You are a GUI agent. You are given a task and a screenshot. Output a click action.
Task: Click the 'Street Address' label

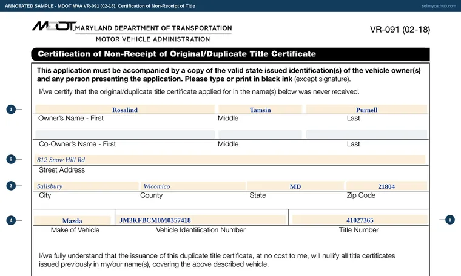62,170
